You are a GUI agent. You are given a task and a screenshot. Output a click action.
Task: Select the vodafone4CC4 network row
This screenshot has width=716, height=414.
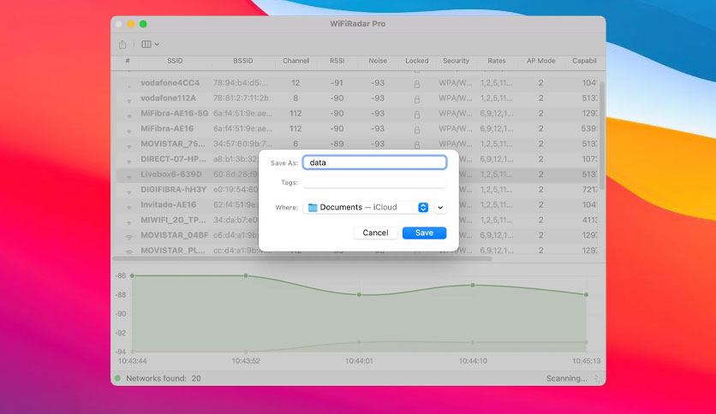click(x=357, y=83)
